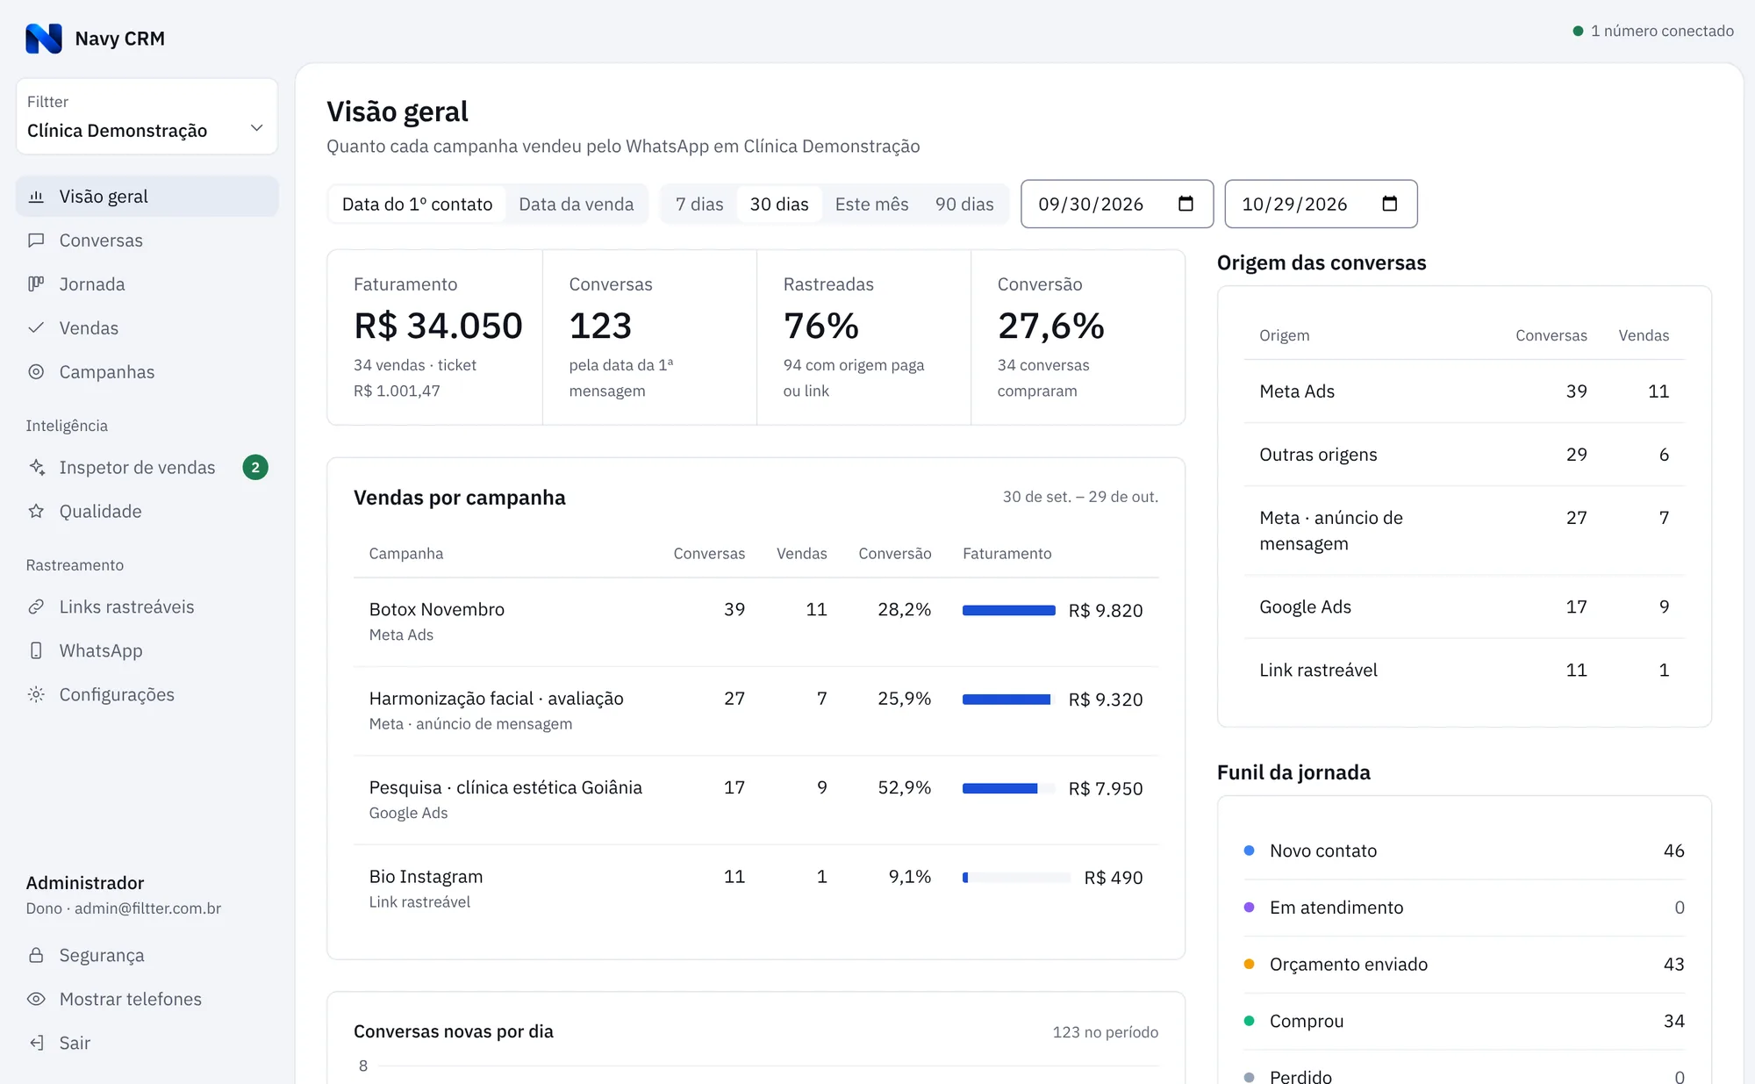Click the Botox Novembro campaign row
Screen dimensions: 1755x1084
756,622
